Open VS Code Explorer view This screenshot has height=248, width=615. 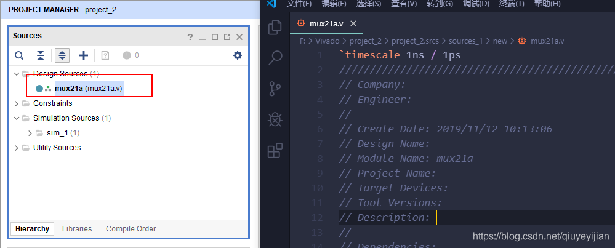tap(275, 27)
